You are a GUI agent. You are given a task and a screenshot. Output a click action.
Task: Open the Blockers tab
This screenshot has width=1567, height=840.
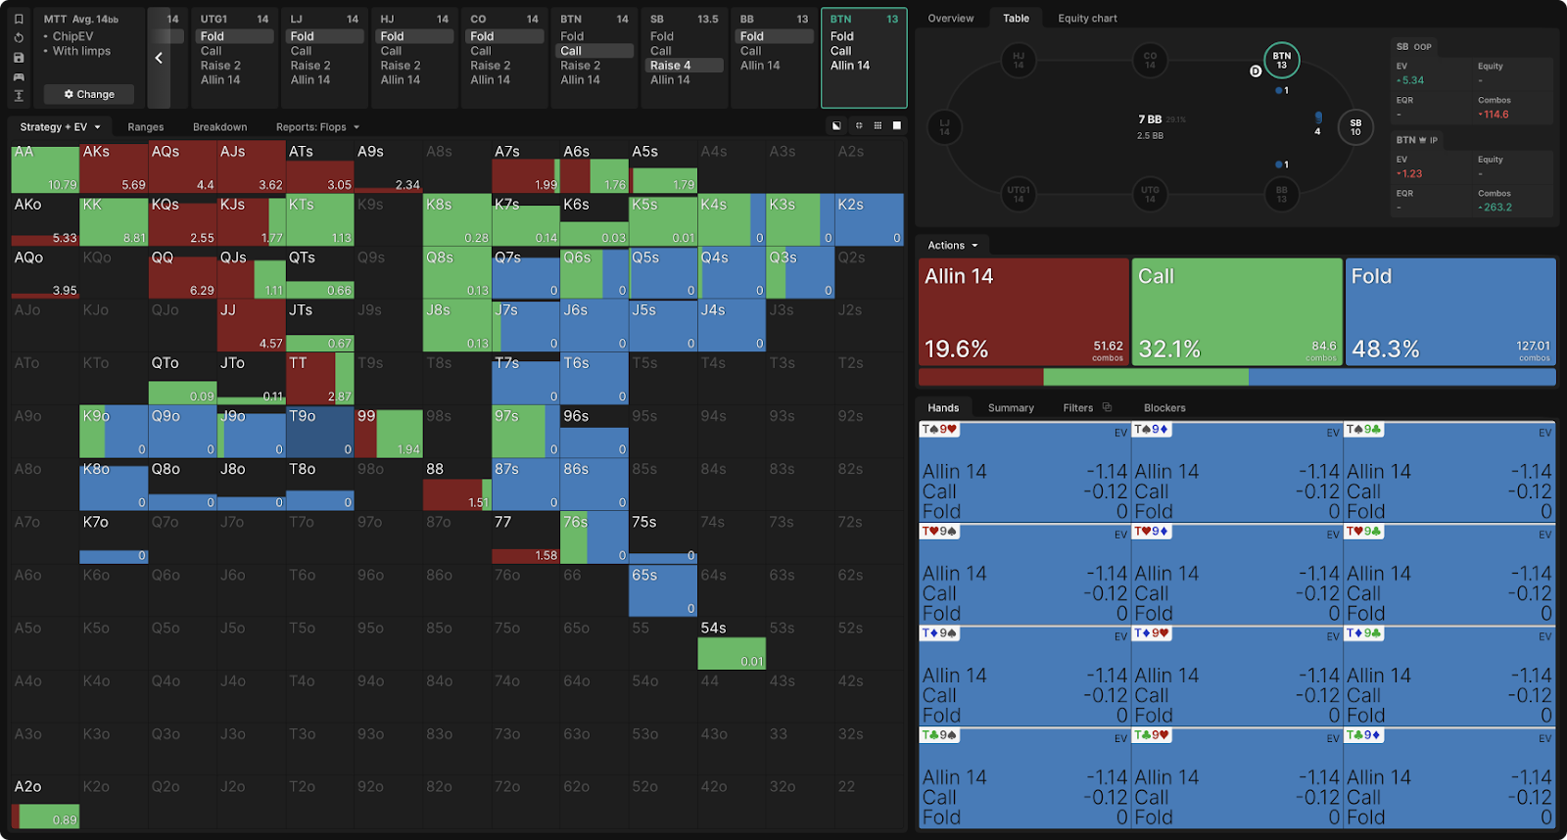pyautogui.click(x=1164, y=408)
